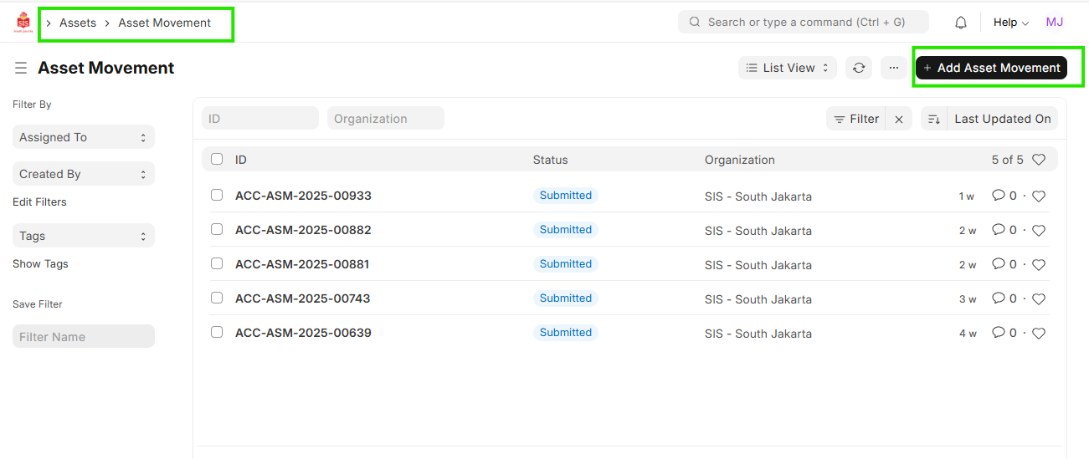Viewport: 1089px width, 459px height.
Task: Select checkbox for ACC-ASM-2025-00882
Action: 217,229
